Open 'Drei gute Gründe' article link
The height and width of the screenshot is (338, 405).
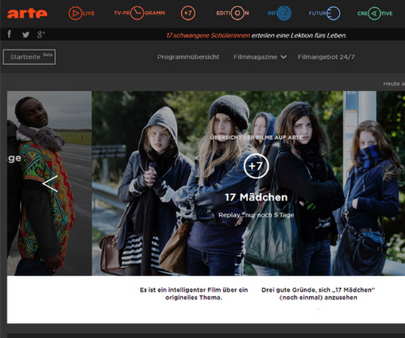pos(318,293)
